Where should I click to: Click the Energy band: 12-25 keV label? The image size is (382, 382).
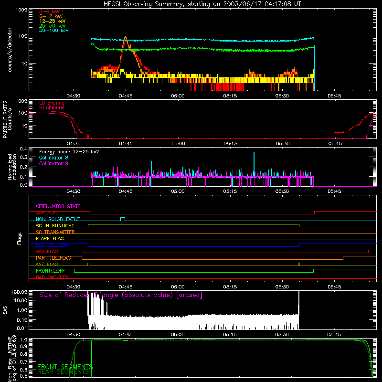click(69, 152)
